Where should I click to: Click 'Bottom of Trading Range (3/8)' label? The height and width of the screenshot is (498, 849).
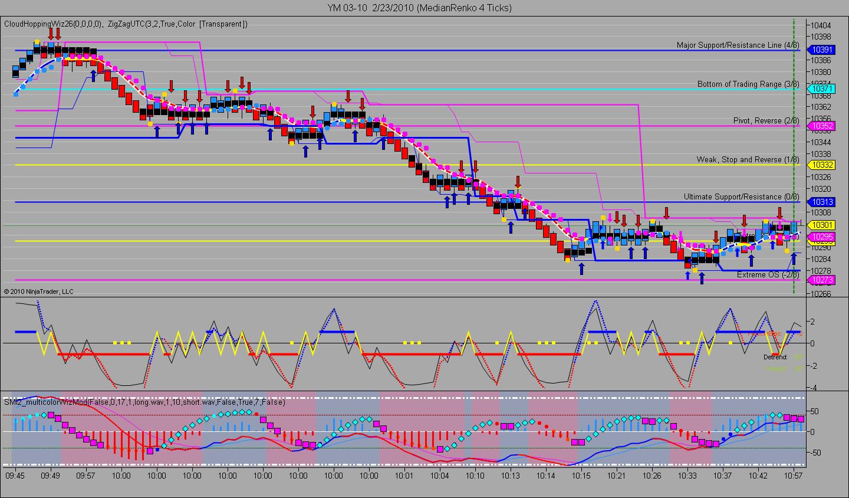(x=748, y=84)
